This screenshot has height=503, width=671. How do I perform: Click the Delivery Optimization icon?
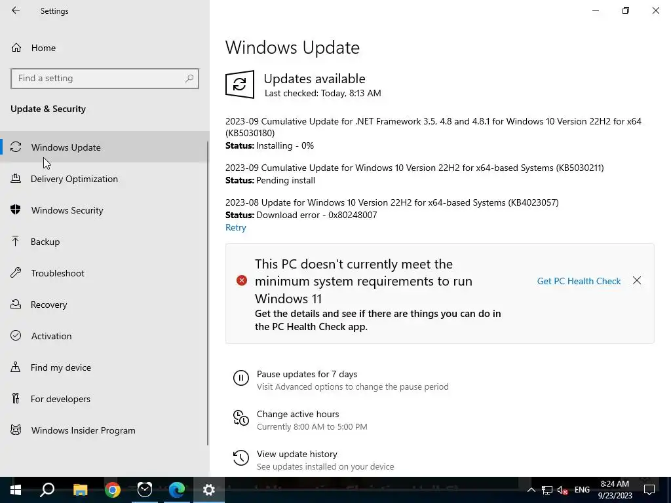(x=16, y=179)
